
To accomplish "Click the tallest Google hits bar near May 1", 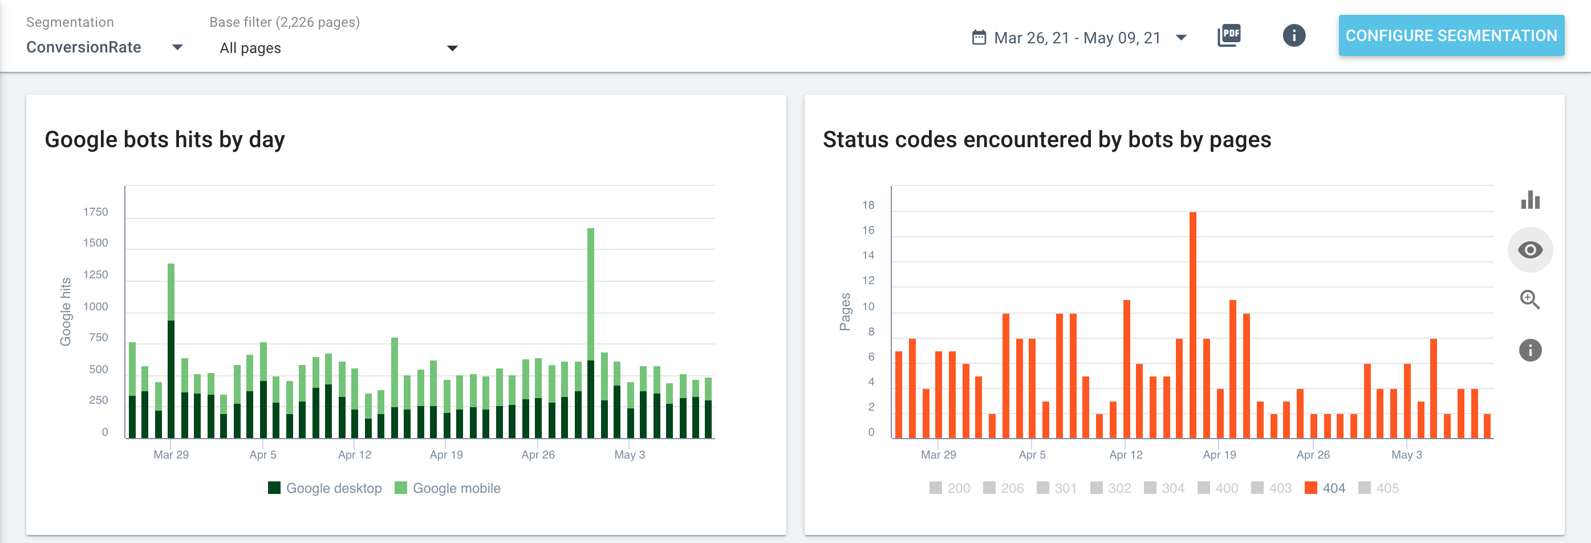I will (590, 334).
